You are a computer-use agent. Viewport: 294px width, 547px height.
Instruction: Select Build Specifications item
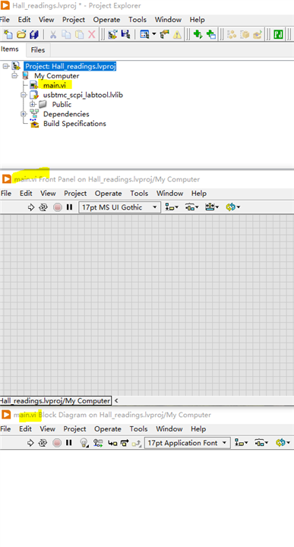[74, 124]
